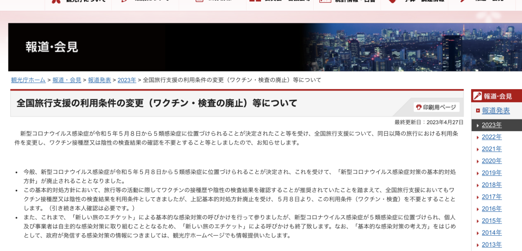
Task: Click the arrow marker next to 2023年
Action: click(x=477, y=125)
